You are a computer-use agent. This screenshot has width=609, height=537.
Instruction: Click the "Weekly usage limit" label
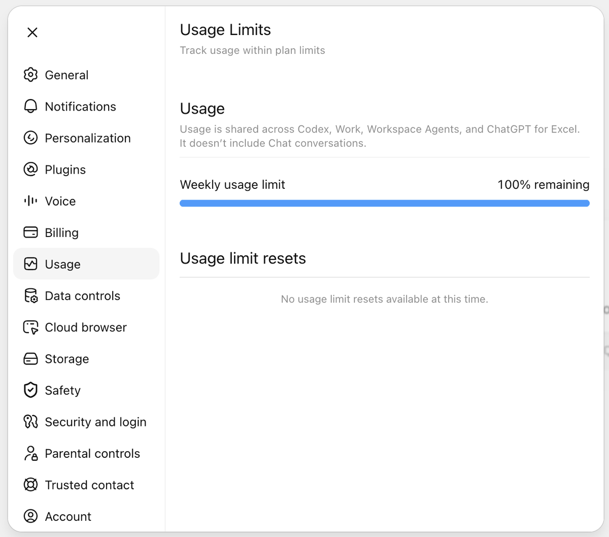(232, 184)
